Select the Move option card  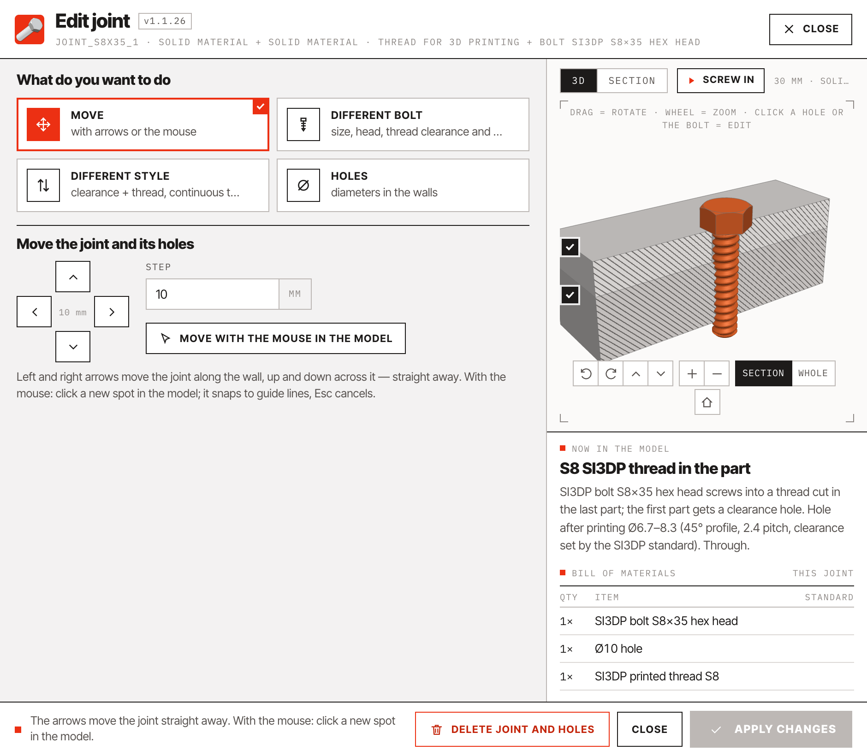143,124
